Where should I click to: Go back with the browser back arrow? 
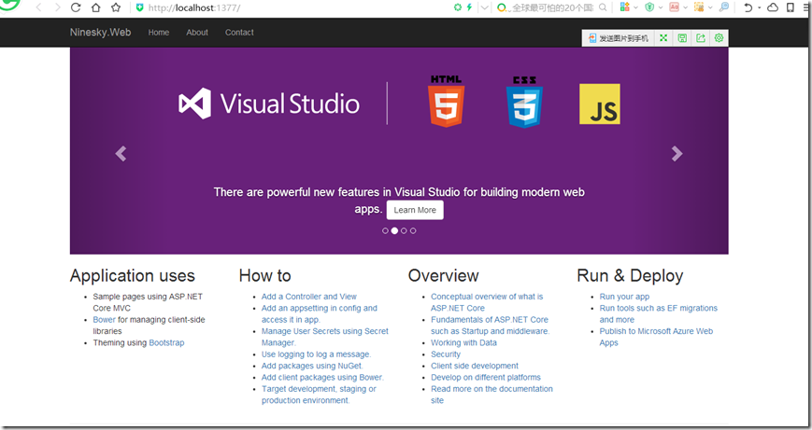tap(39, 7)
